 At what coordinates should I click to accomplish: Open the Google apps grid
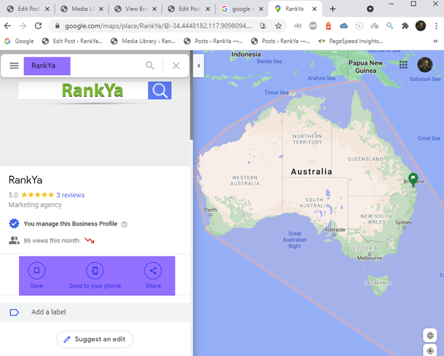tap(403, 65)
